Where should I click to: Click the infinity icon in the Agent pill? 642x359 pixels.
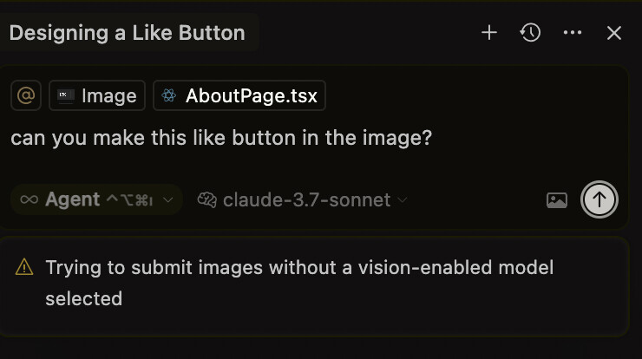29,199
